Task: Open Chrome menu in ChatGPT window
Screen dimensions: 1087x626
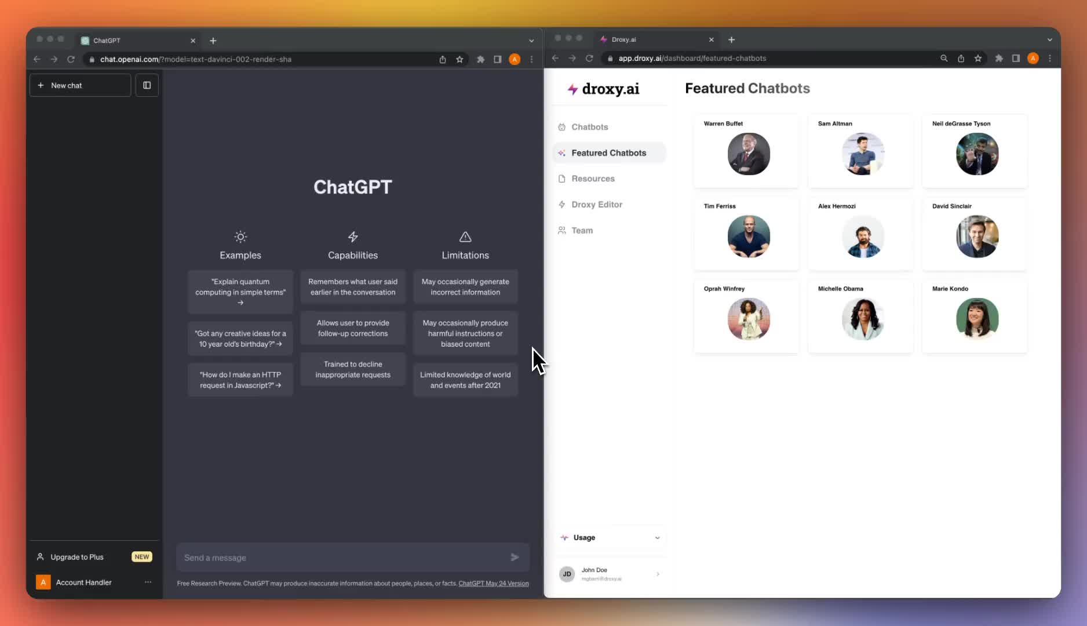Action: [531, 59]
